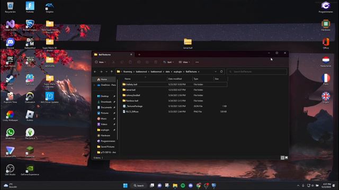This screenshot has width=339, height=190.
Task: Expand recent locations arrow next to forward
Action: click(106, 72)
